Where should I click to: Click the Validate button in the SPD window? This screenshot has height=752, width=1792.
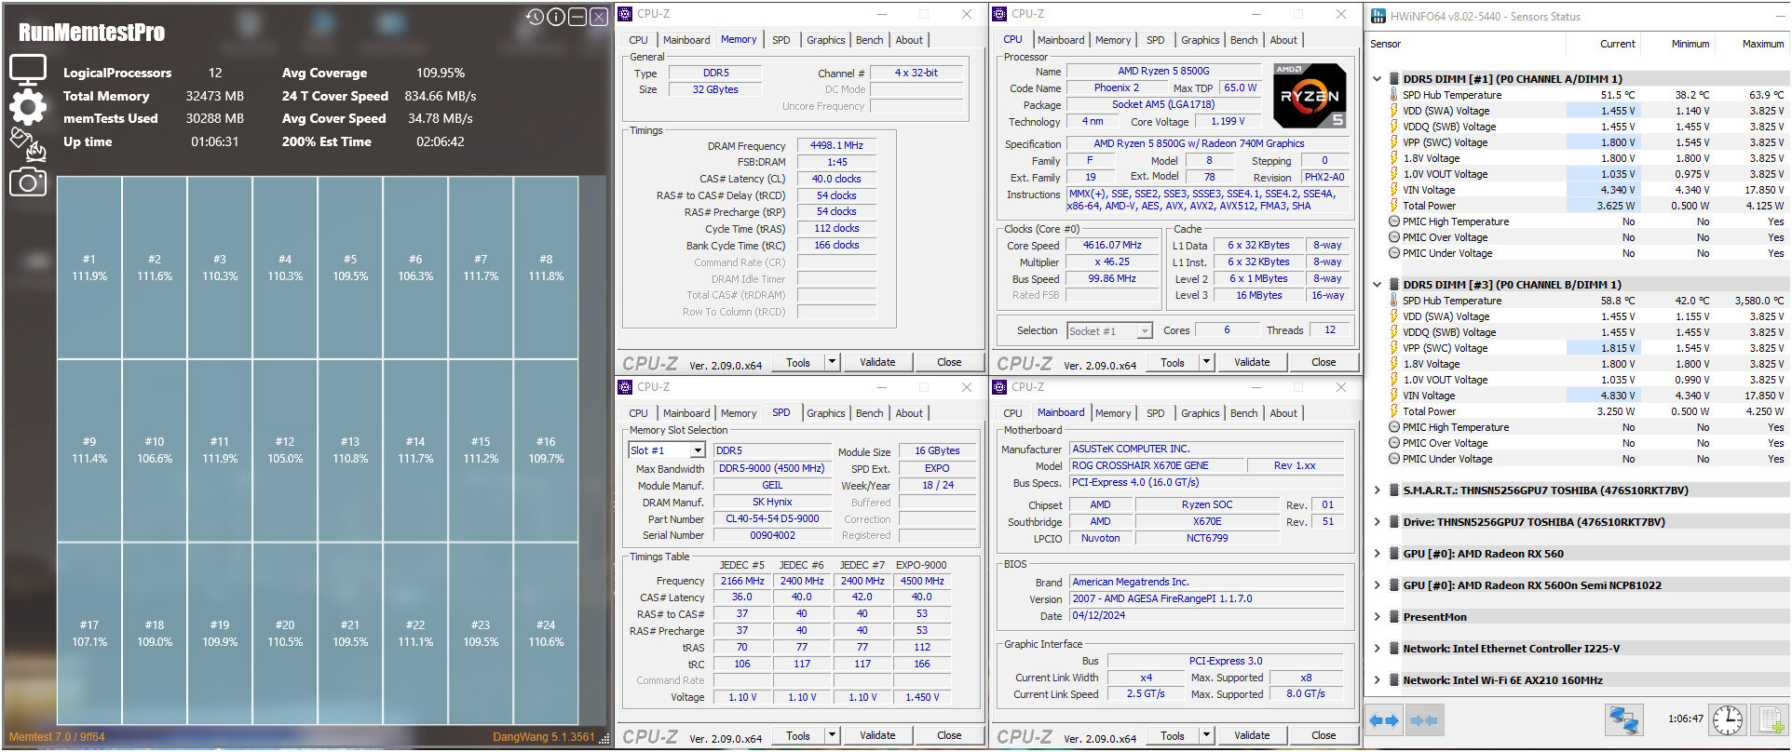877,735
